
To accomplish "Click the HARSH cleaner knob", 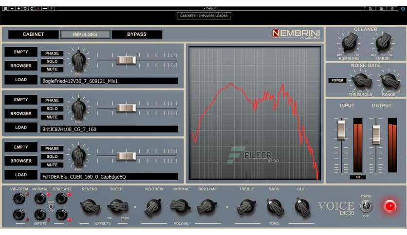I will tap(383, 43).
